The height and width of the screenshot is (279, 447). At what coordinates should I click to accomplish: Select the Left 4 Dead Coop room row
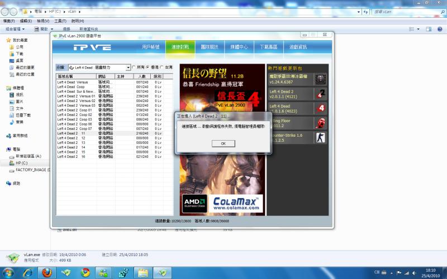coord(115,87)
